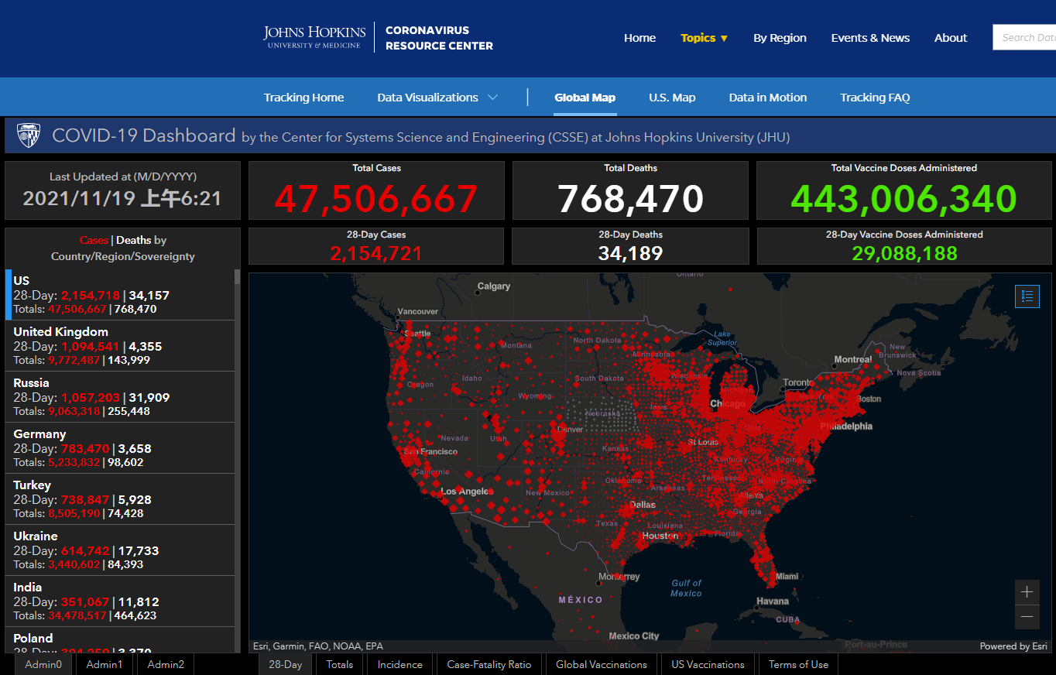Click the Johns Hopkins University & Medicine logo
The image size is (1056, 675).
314,37
